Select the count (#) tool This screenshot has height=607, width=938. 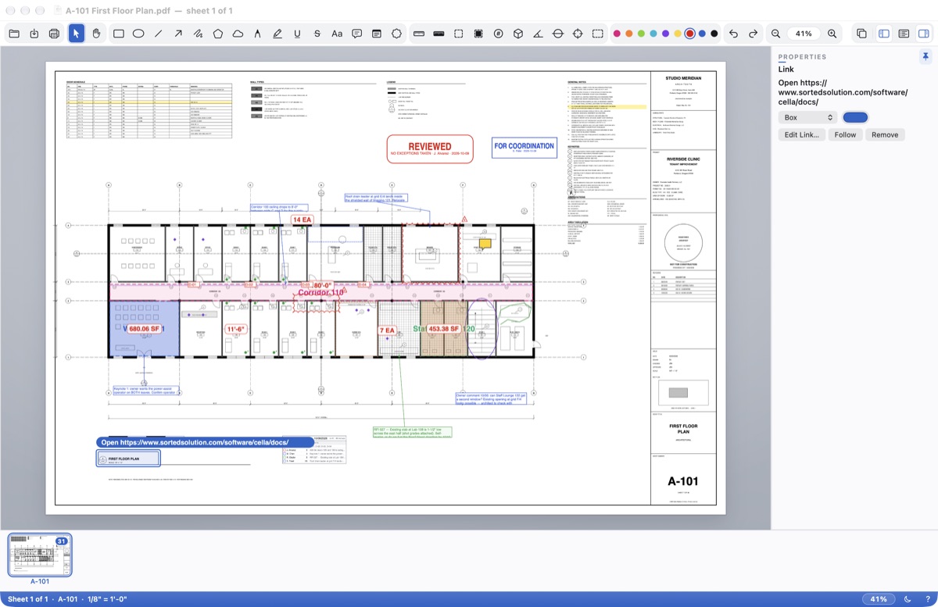(x=499, y=34)
